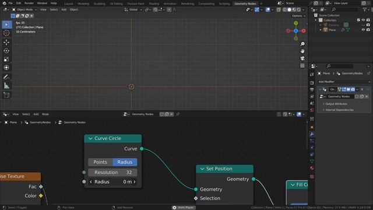373x210 pixels.
Task: Switch to Solid viewport shading
Action: (289, 9)
